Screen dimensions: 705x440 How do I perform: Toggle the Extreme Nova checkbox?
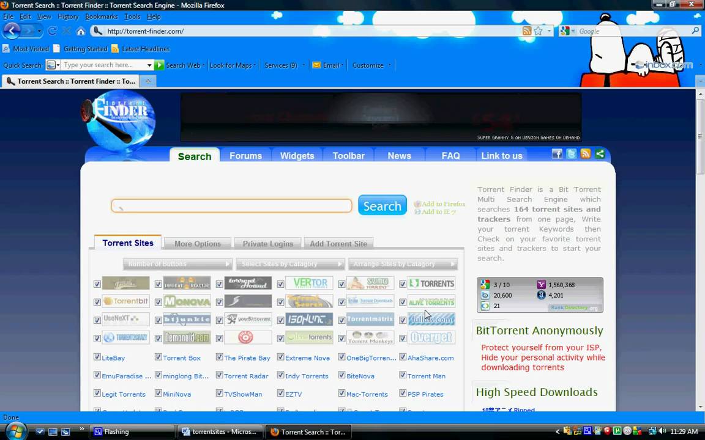(280, 357)
